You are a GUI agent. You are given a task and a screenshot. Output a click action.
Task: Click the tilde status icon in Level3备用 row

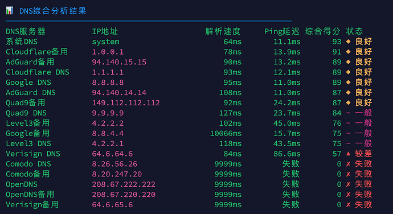tap(348, 124)
